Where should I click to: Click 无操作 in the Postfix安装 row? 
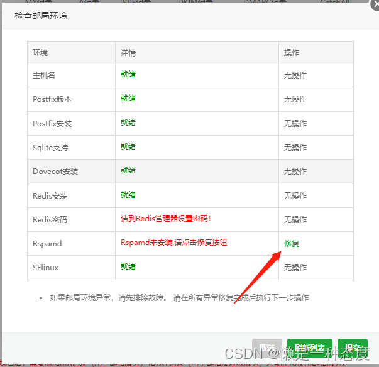point(295,123)
